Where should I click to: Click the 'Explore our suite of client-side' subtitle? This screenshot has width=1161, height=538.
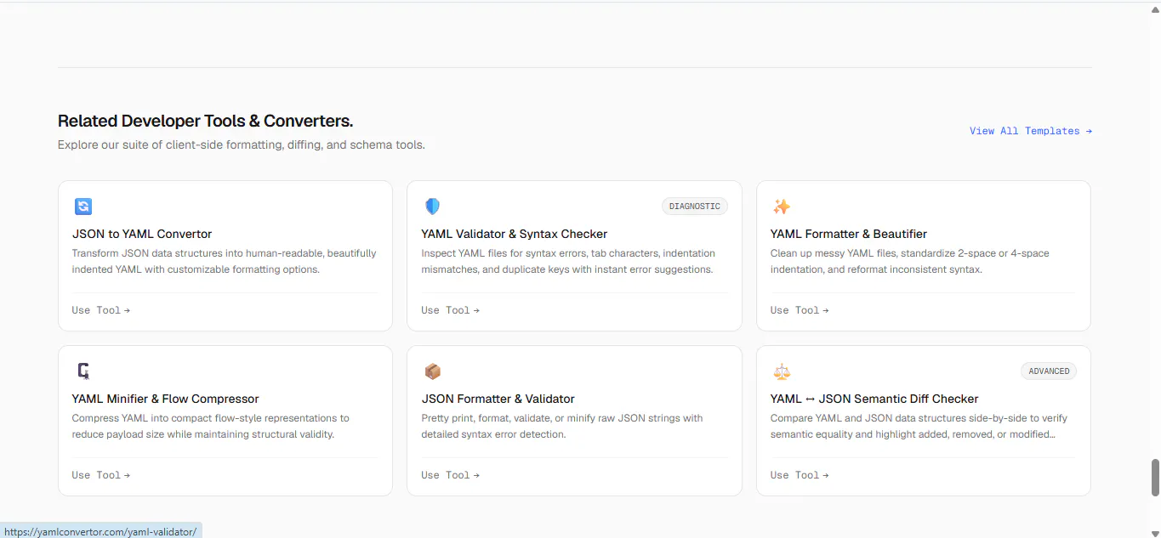click(242, 144)
